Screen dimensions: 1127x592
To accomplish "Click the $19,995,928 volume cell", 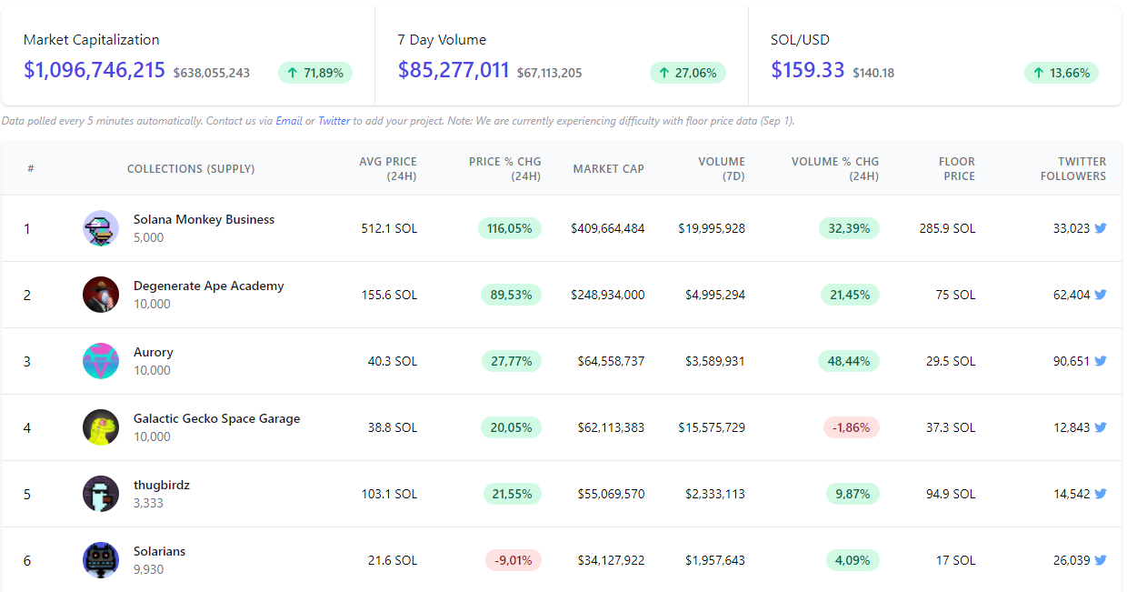I will [712, 228].
